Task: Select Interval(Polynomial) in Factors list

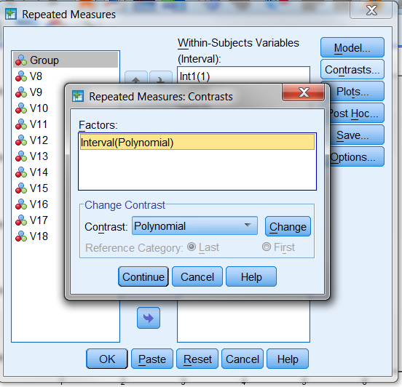Action: [197, 143]
